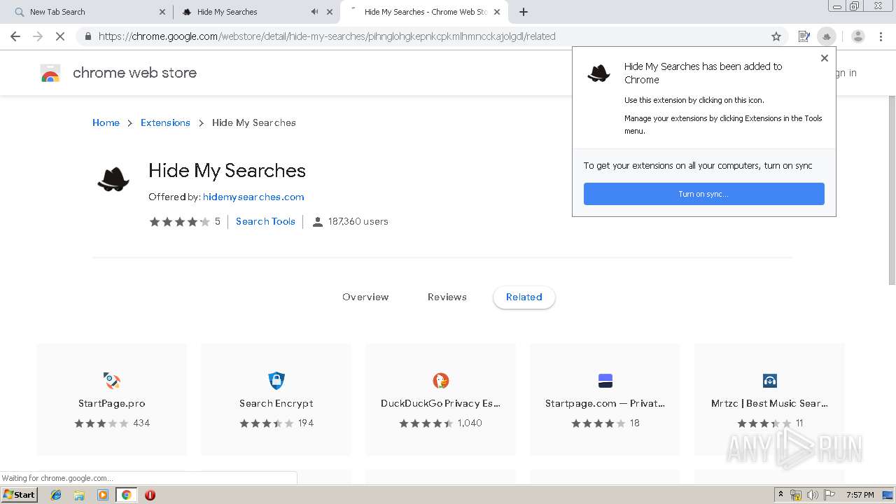Open File Explorer from taskbar
This screenshot has height=504, width=896.
point(79,495)
